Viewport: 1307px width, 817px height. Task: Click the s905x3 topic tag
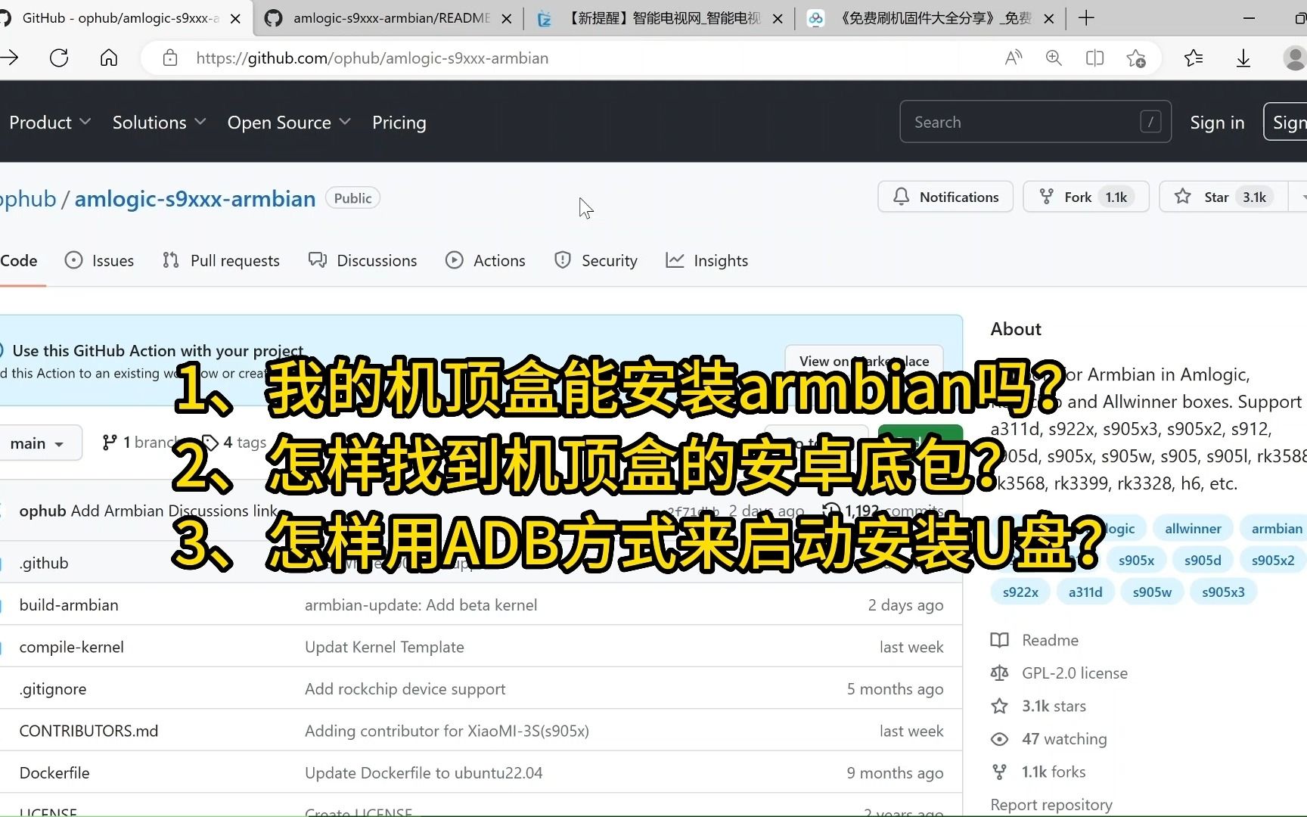1223,592
